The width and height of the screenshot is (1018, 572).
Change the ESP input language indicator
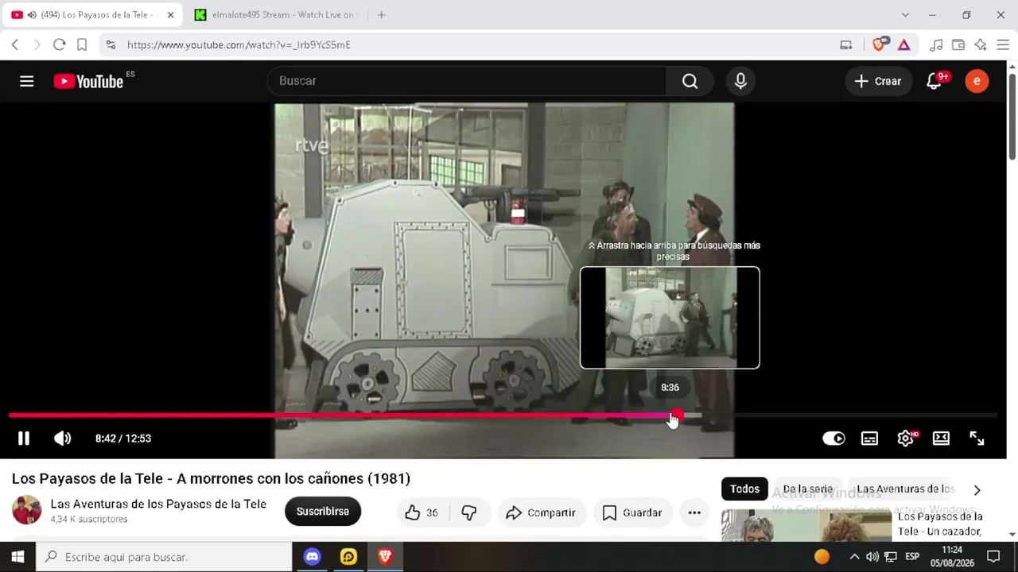[912, 557]
